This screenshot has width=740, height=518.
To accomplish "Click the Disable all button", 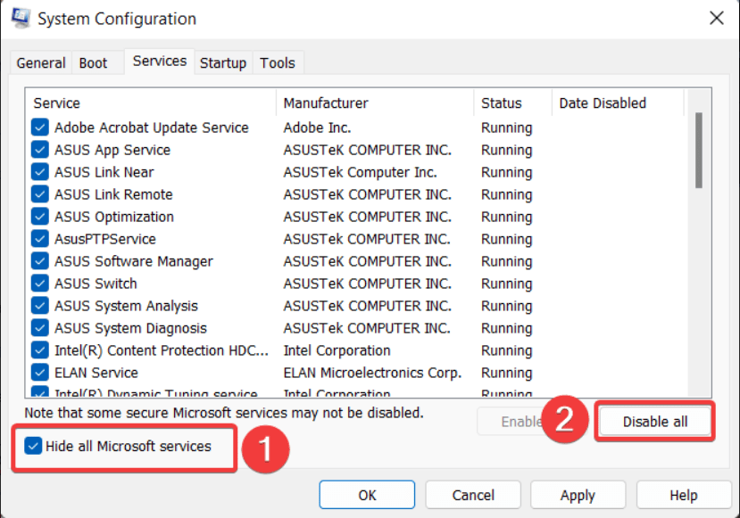I will pyautogui.click(x=654, y=421).
